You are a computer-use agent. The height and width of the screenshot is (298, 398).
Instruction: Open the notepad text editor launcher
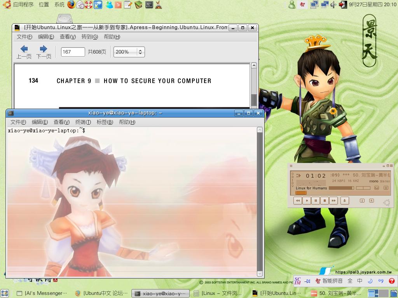(x=128, y=5)
